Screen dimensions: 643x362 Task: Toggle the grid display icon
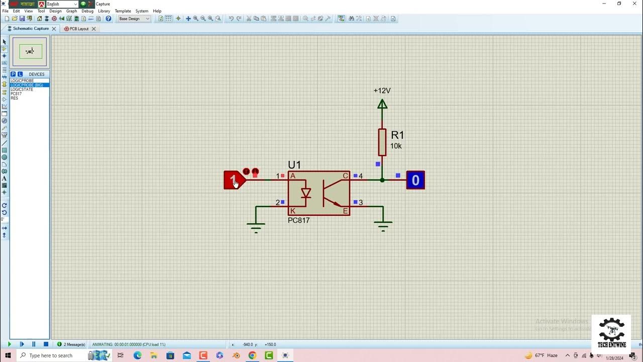tap(168, 19)
